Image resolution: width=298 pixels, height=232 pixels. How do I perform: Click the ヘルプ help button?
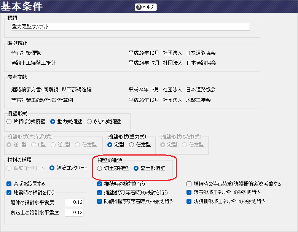146,7
